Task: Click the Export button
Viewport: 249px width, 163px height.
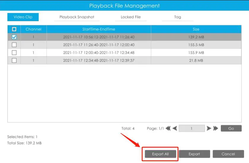Action: coord(194,154)
